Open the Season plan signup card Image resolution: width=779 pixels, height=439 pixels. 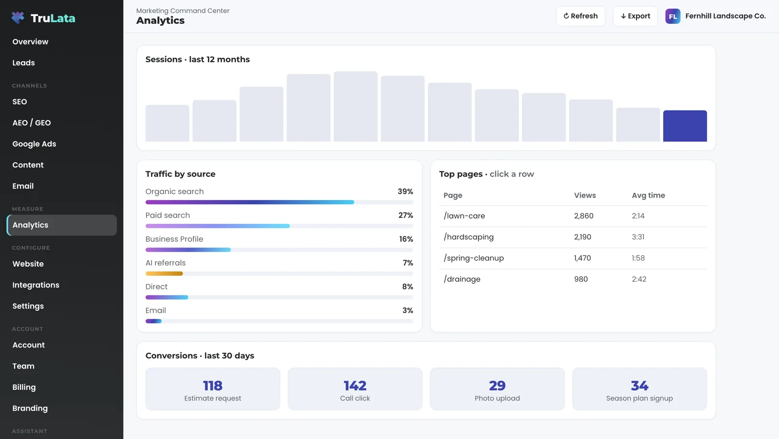pos(639,389)
